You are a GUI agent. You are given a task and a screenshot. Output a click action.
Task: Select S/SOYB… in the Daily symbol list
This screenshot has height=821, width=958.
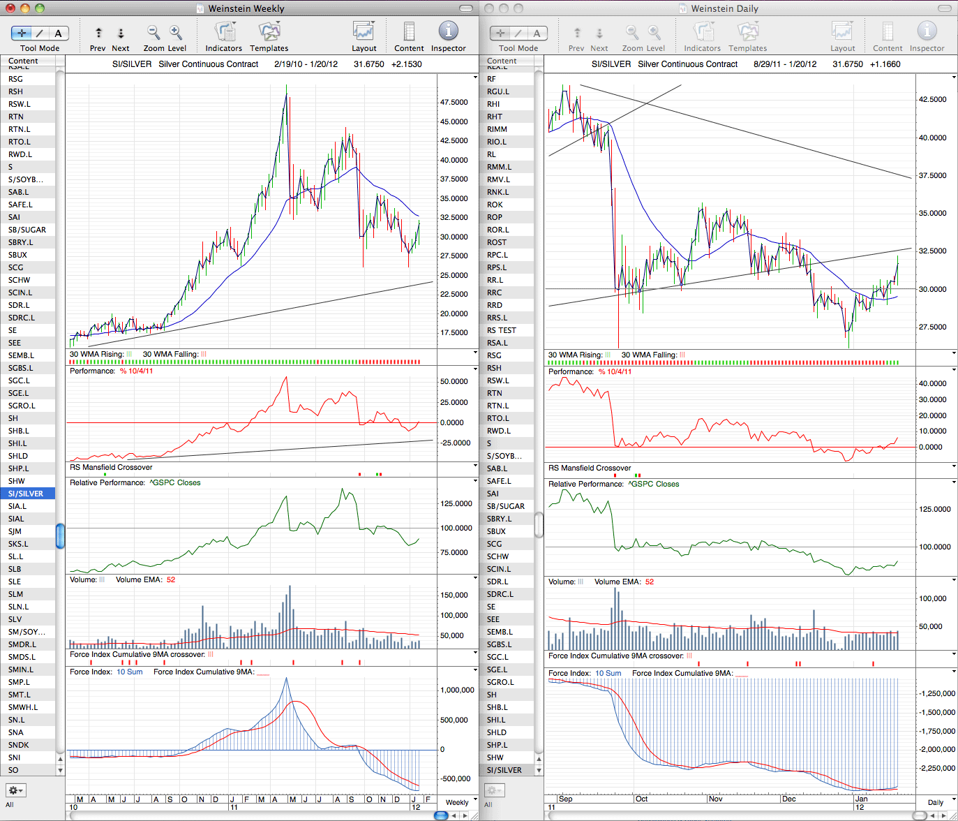tap(507, 456)
